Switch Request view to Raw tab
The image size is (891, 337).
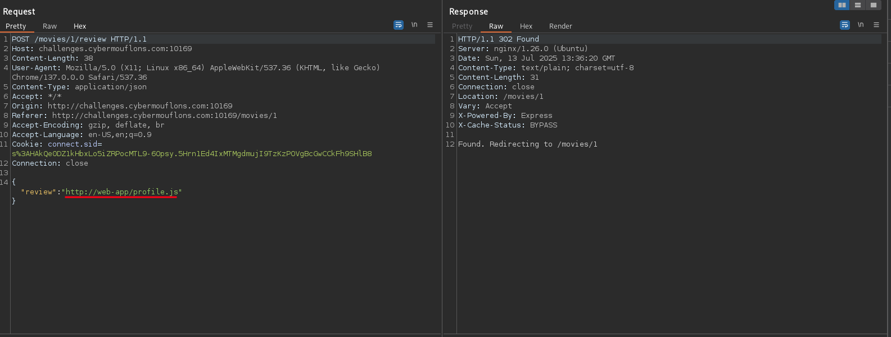[49, 26]
